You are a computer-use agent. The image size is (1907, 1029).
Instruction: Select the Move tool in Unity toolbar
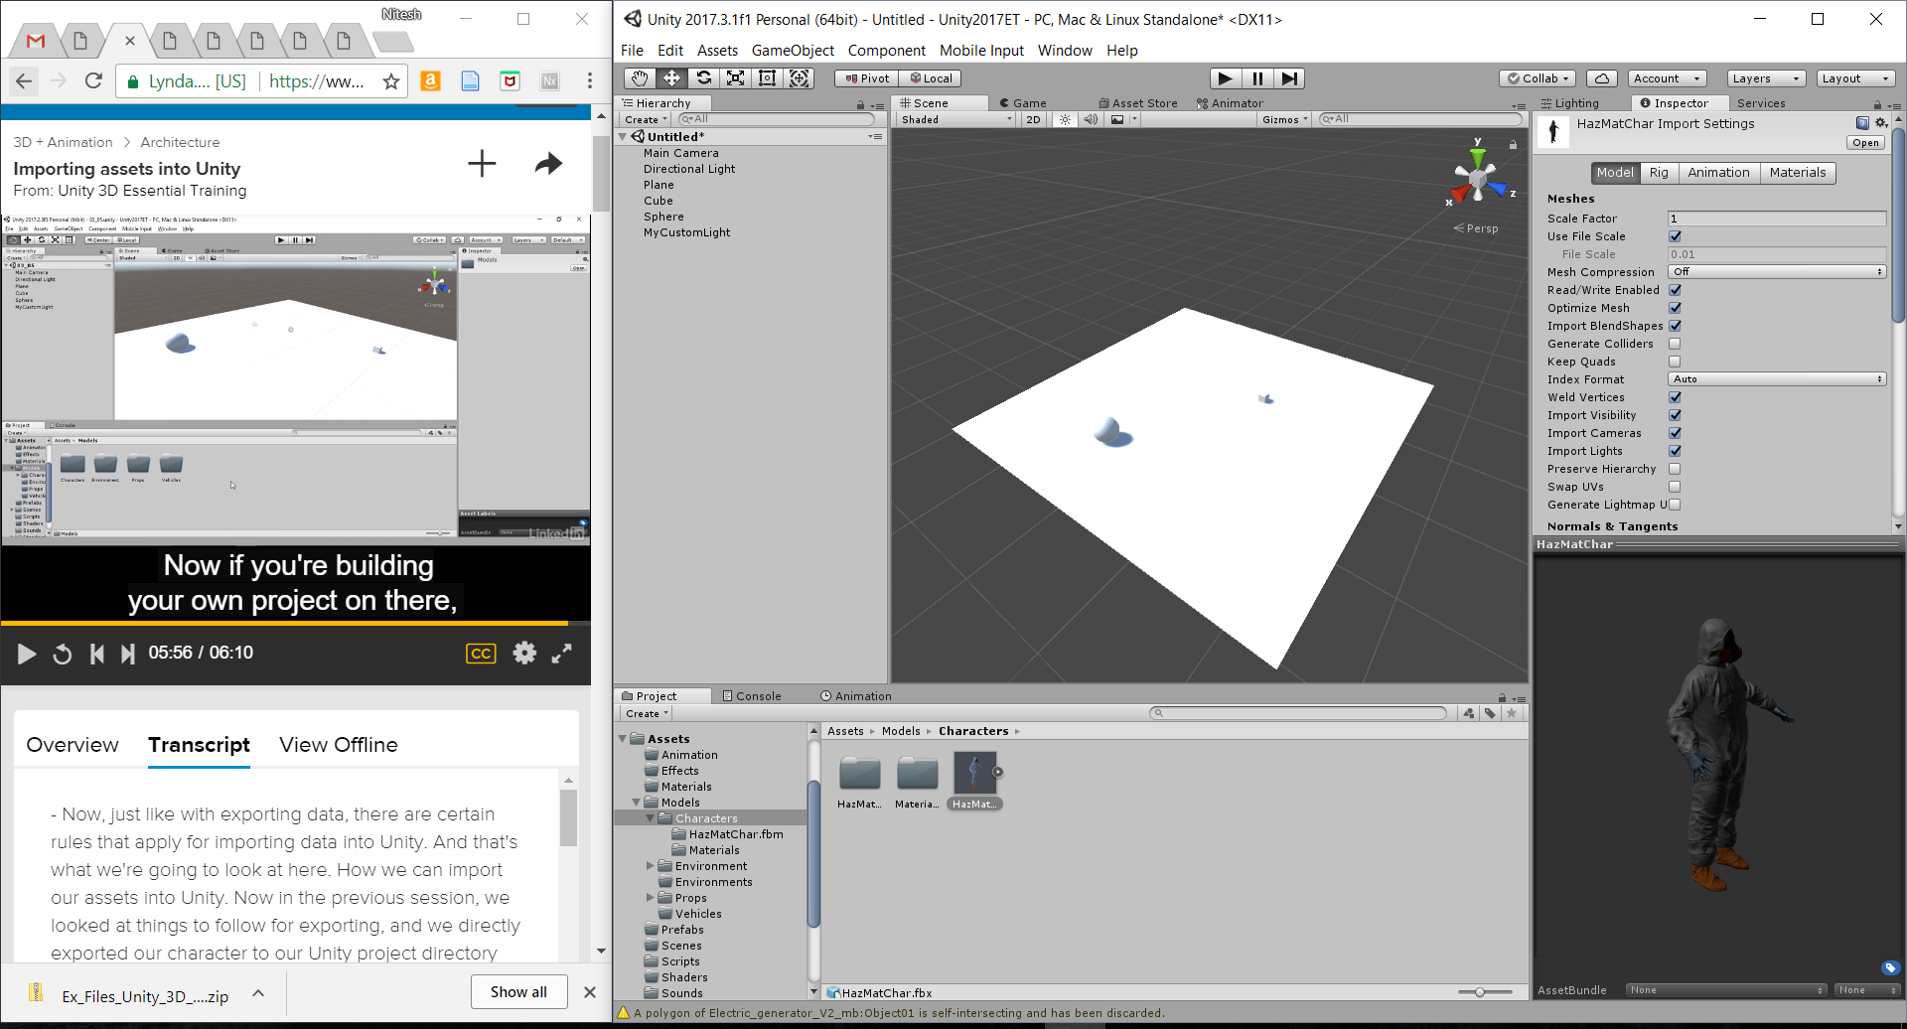pos(672,78)
